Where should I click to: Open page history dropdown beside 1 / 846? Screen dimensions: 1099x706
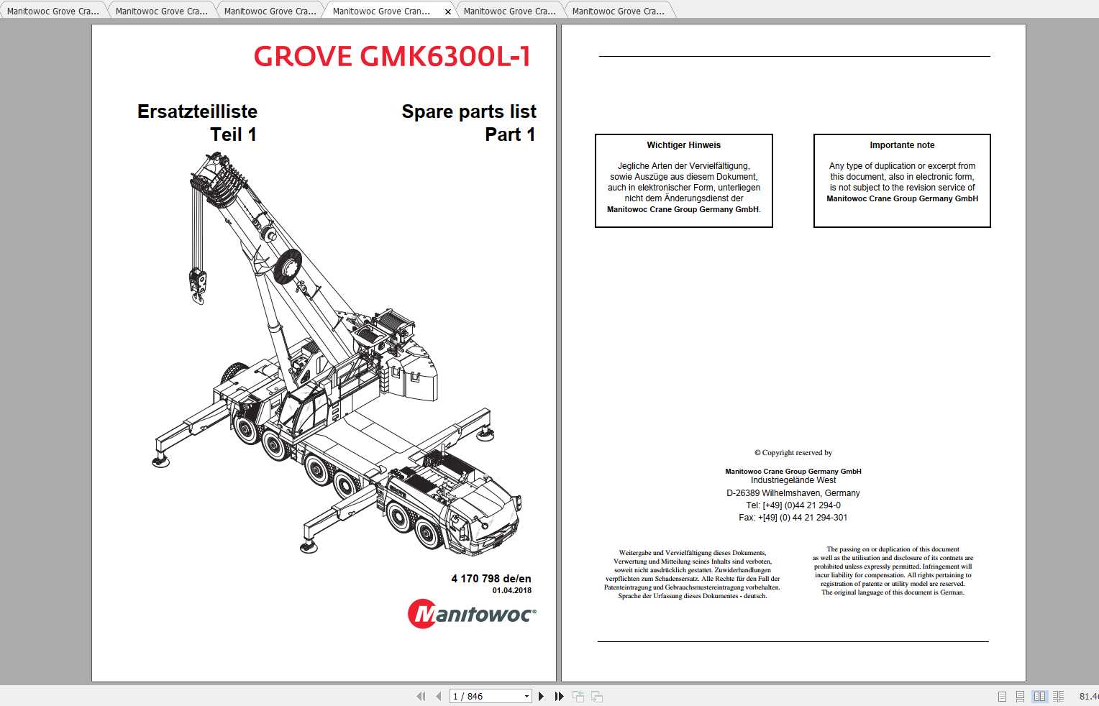pyautogui.click(x=526, y=696)
